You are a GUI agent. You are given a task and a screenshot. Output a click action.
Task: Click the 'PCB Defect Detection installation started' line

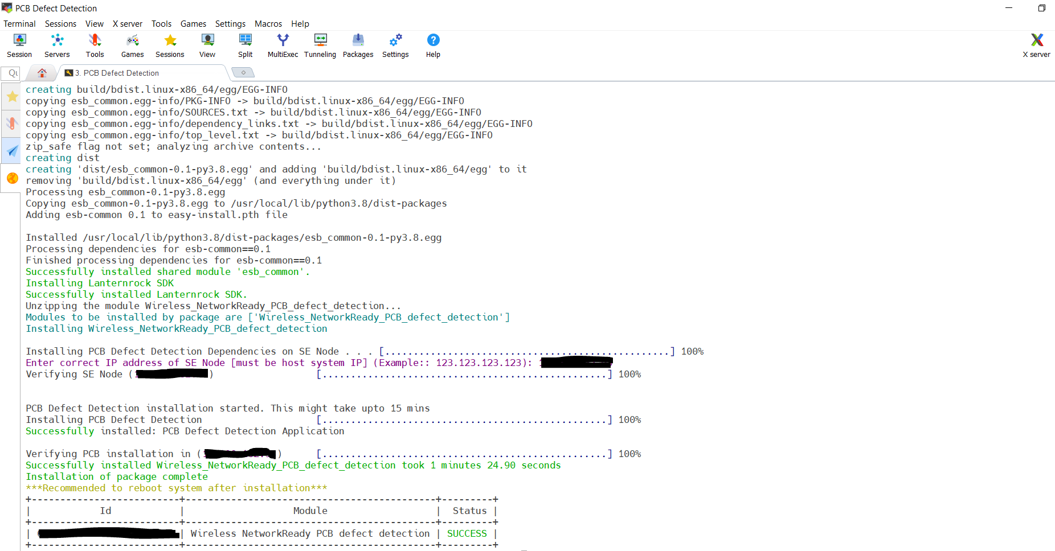(228, 408)
